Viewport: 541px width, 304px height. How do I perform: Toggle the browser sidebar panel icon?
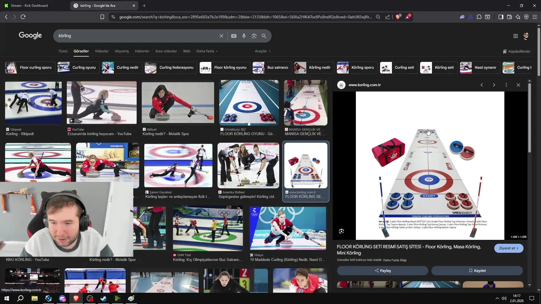[501, 17]
